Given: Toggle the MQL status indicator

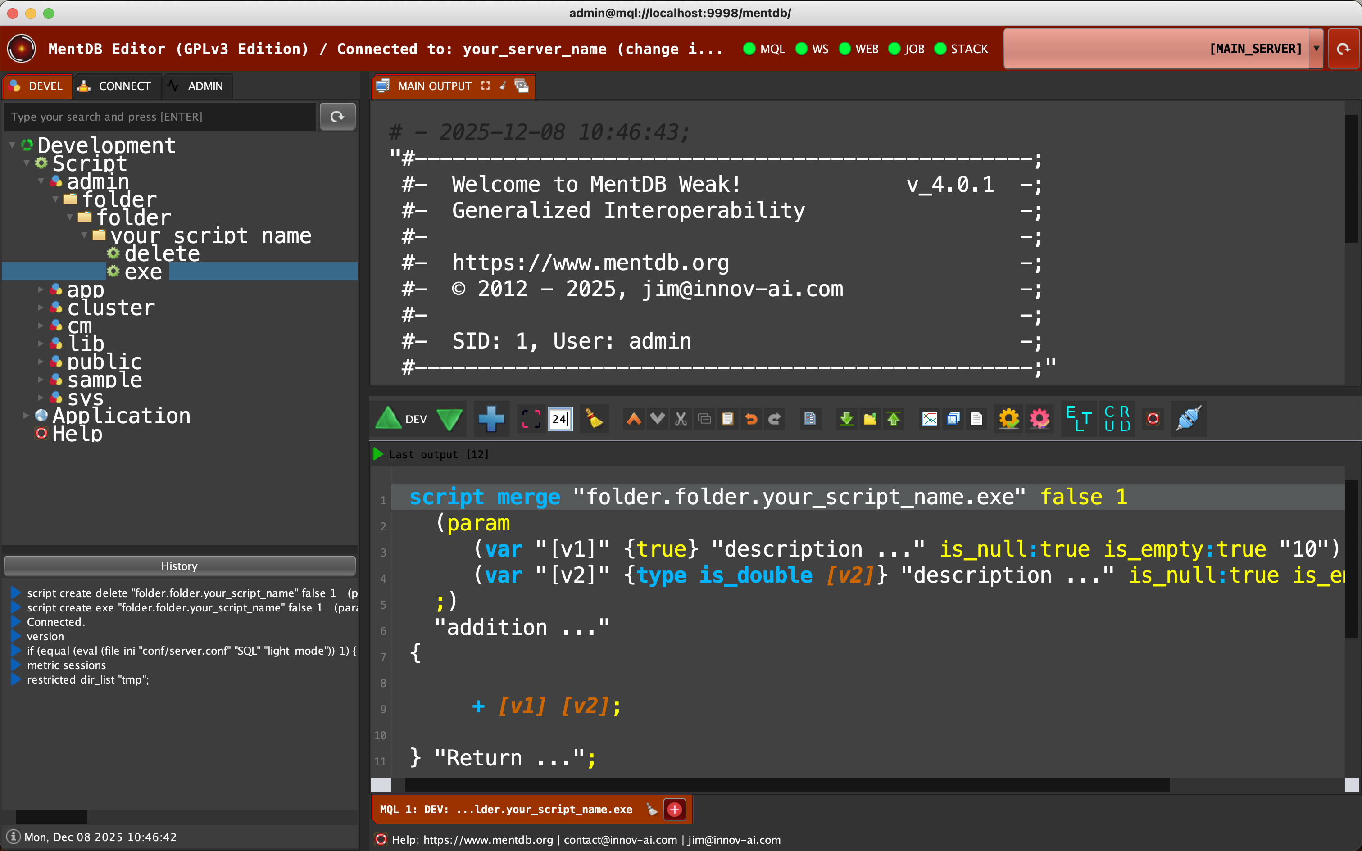Looking at the screenshot, I should pos(749,49).
